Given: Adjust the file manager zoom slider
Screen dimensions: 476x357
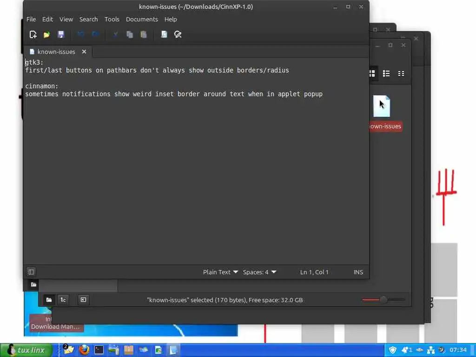Looking at the screenshot, I should 383,300.
